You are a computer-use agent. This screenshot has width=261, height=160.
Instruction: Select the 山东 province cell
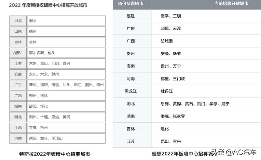tap(18, 32)
